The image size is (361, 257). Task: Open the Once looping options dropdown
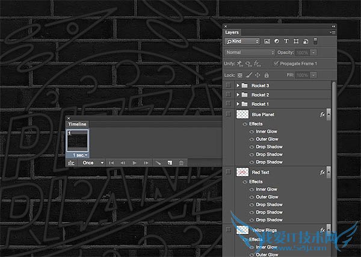[93, 163]
